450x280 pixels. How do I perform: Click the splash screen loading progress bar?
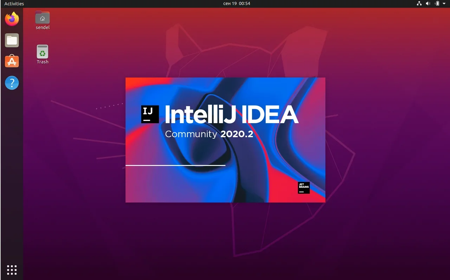coord(175,165)
